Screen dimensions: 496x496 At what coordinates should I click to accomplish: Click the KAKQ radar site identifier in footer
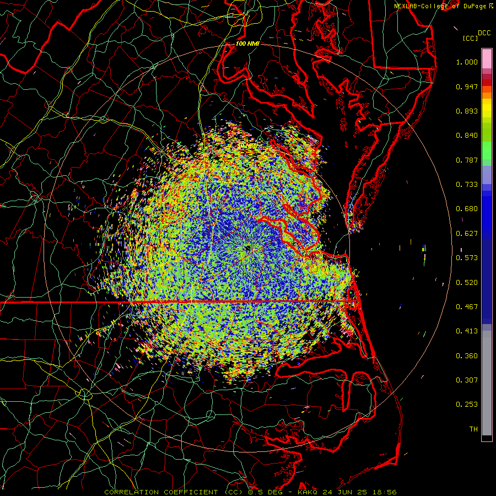point(309,492)
